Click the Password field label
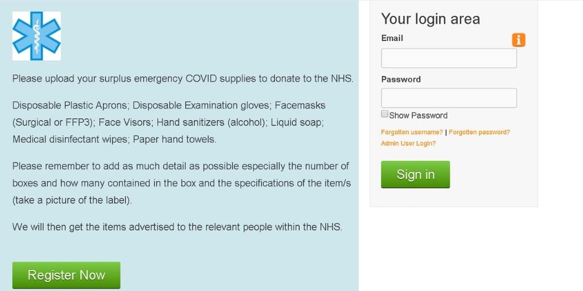Viewport: 583px width, 291px height. point(401,80)
